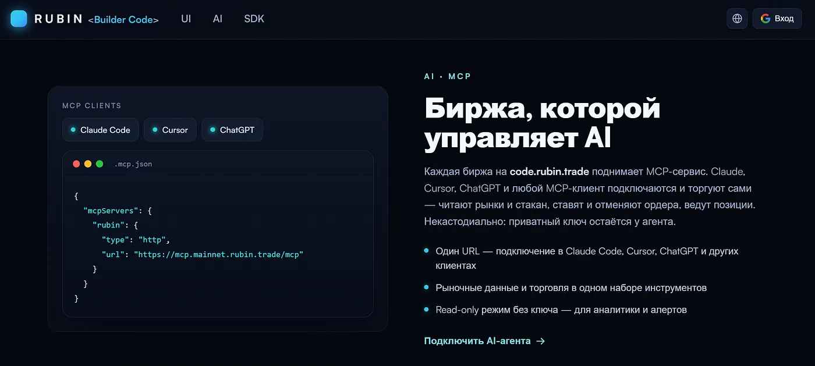Image resolution: width=815 pixels, height=366 pixels.
Task: Click the Google logo on Вход button
Action: [765, 19]
